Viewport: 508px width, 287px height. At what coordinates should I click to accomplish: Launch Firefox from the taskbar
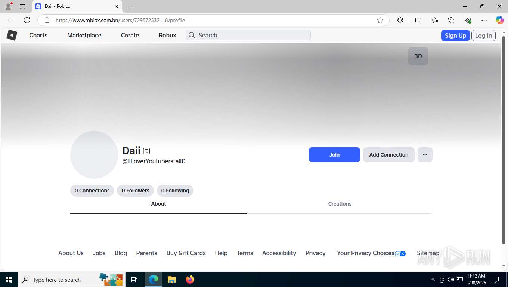[190, 280]
